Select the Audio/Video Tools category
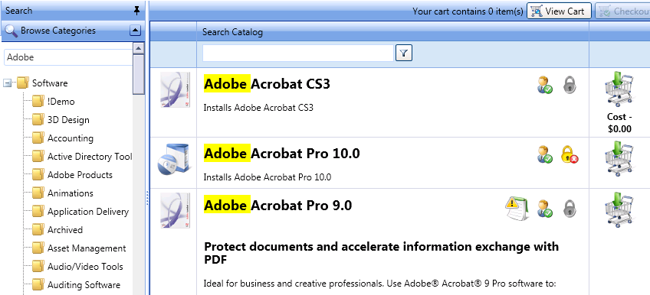The height and width of the screenshot is (295, 650). 85,267
